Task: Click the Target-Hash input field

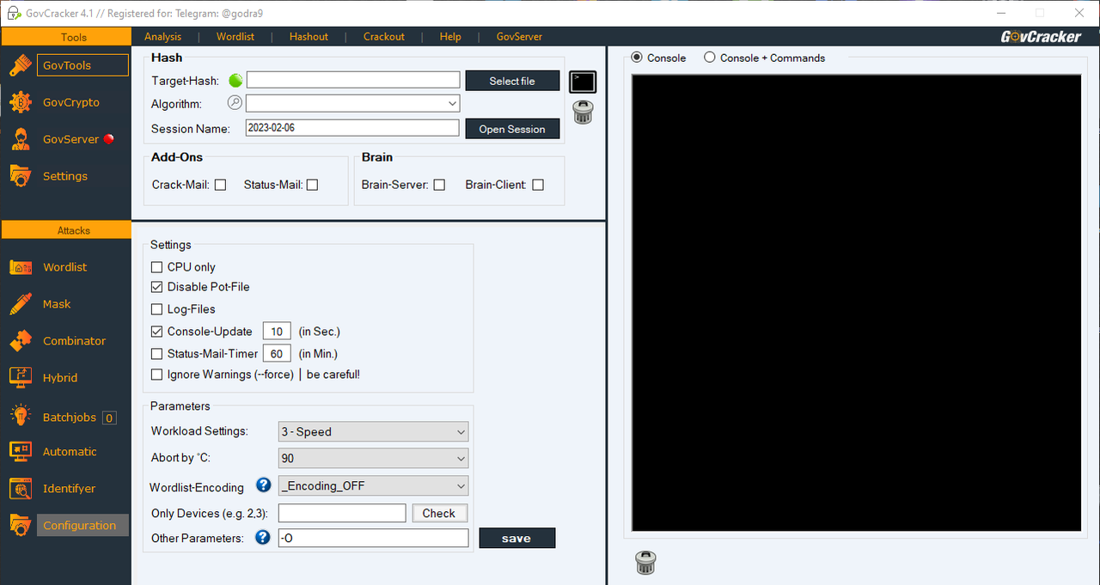Action: click(353, 80)
